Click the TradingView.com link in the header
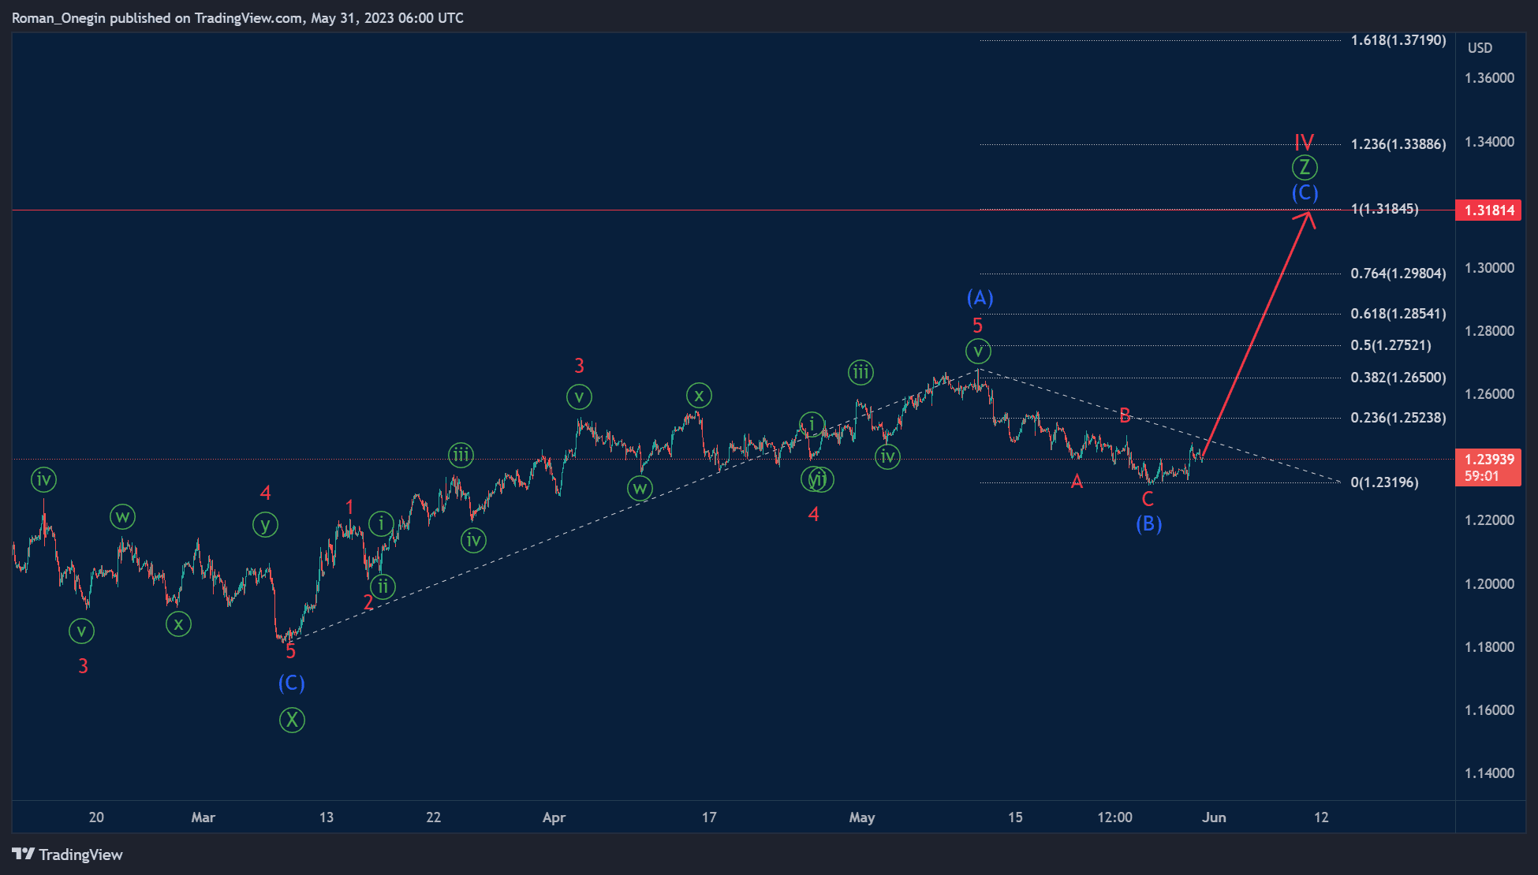1538x875 pixels. click(245, 17)
